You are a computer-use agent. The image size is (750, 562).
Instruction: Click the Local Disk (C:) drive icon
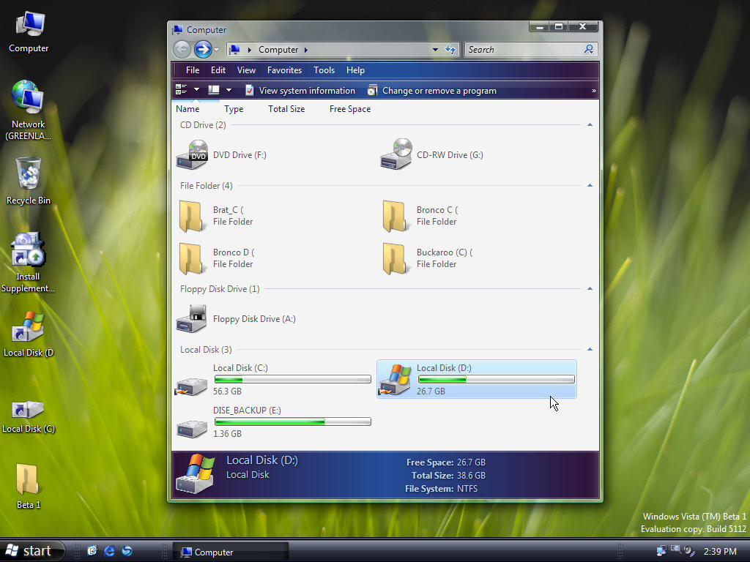pyautogui.click(x=191, y=385)
